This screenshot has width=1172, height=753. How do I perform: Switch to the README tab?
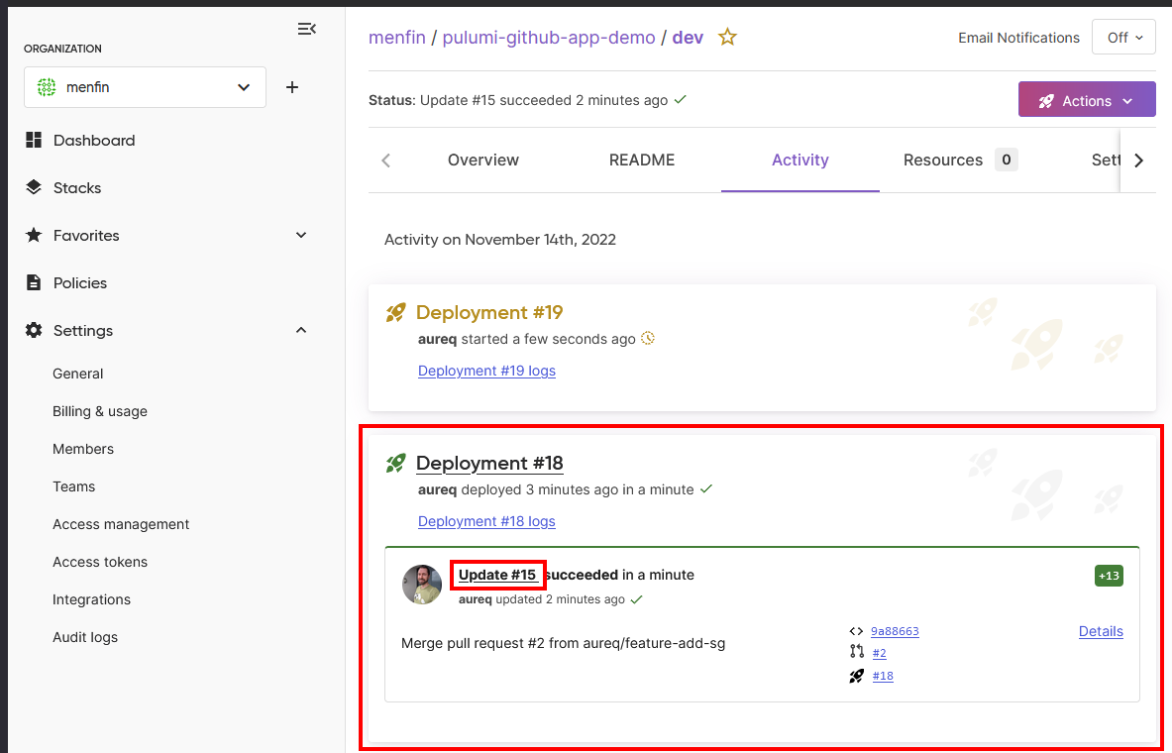pyautogui.click(x=642, y=160)
